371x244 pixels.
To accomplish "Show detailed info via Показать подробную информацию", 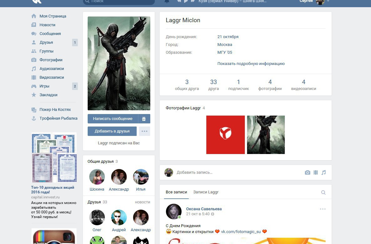I will 251,63.
